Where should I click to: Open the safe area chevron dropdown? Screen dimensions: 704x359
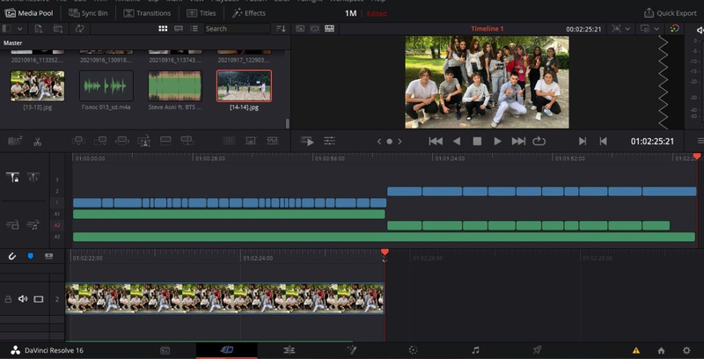[627, 29]
